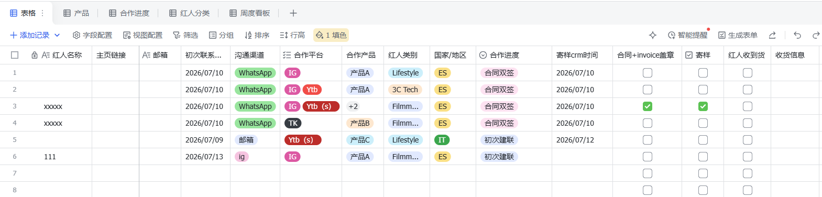Screen dimensions: 822x197
Task: Open 排序 sort options
Action: [x=257, y=35]
